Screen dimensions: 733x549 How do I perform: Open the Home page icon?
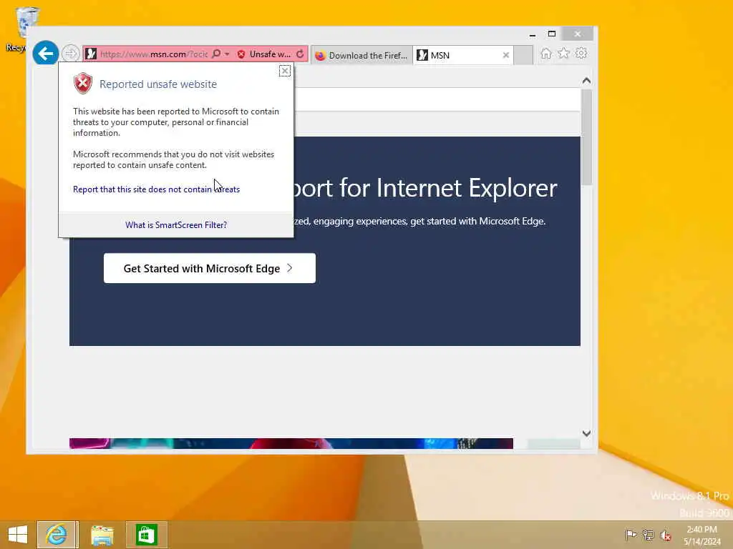[x=546, y=54]
